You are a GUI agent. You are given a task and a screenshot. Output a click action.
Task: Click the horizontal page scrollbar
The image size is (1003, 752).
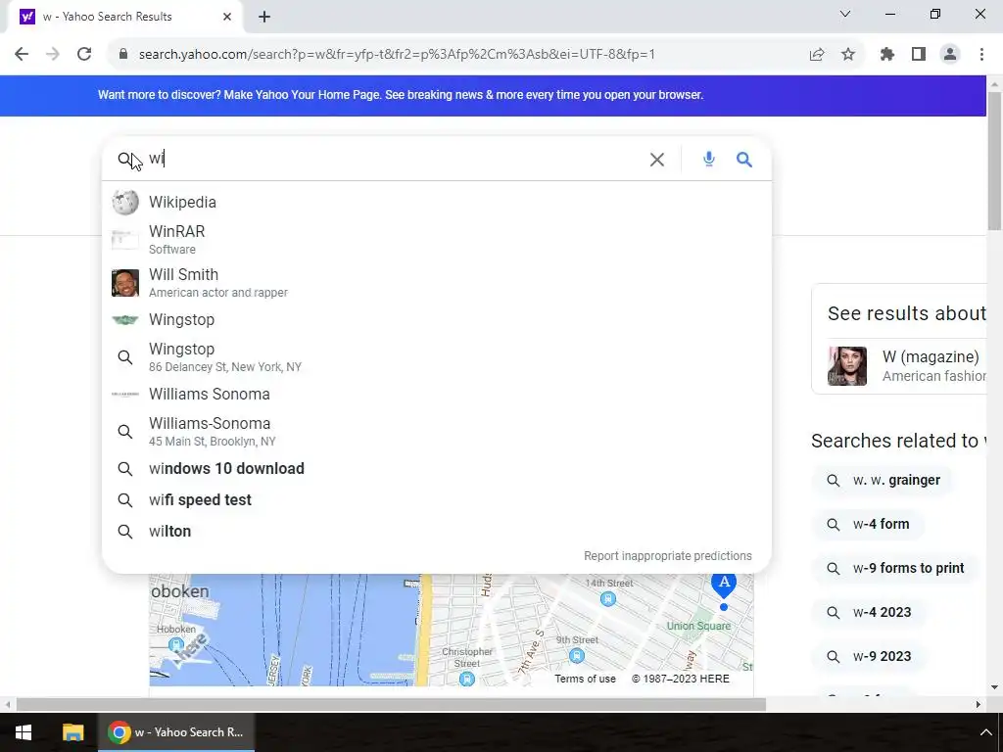391,705
